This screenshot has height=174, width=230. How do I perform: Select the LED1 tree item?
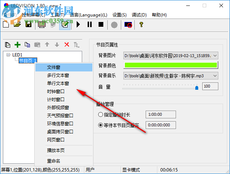pos(17,55)
